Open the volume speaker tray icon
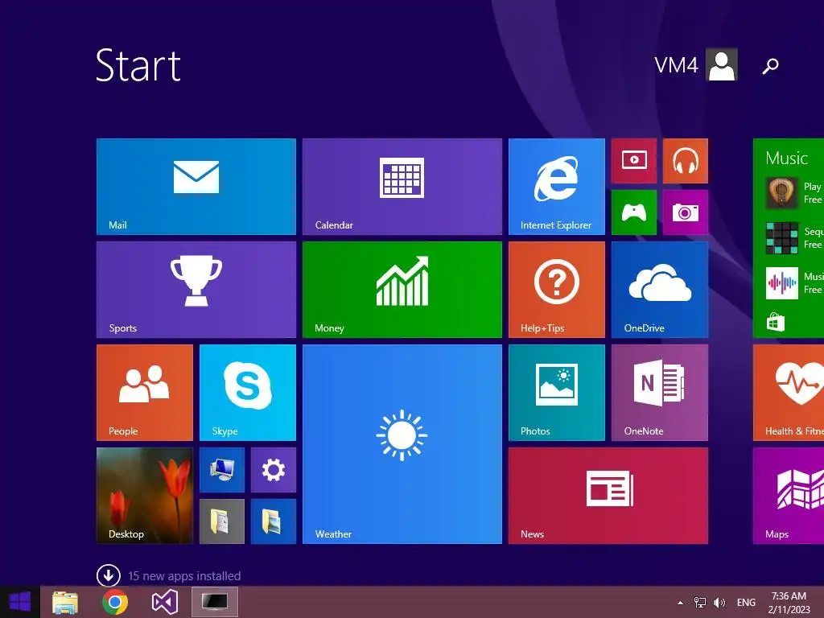The image size is (824, 618). (719, 603)
